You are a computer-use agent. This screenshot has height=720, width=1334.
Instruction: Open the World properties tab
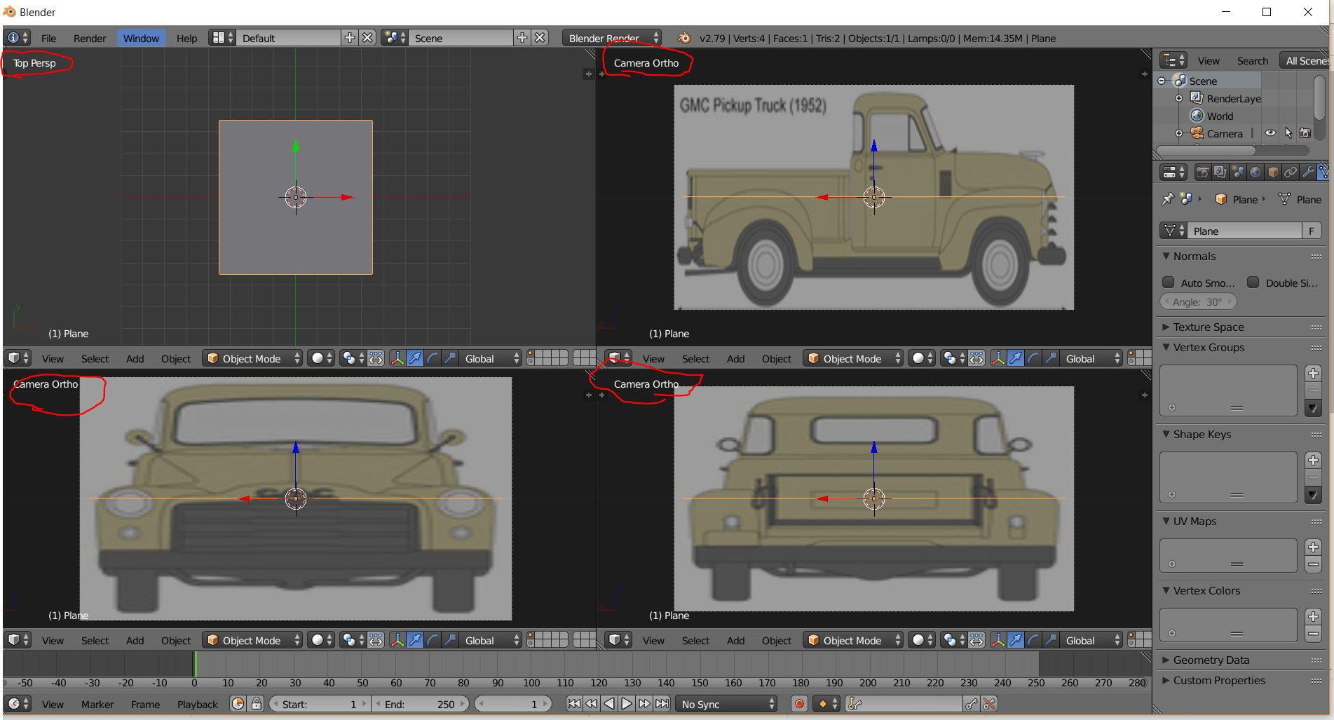pos(1256,172)
